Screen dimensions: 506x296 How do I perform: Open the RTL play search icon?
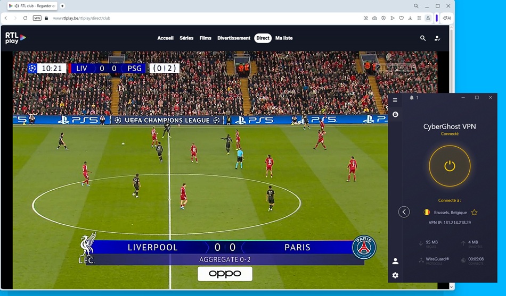[423, 38]
